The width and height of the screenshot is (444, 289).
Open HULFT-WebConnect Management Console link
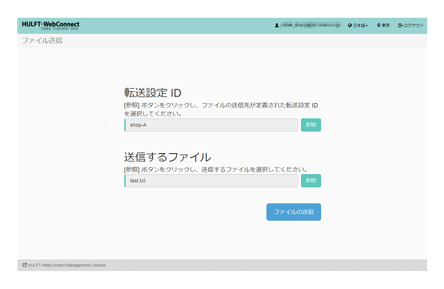(x=66, y=265)
